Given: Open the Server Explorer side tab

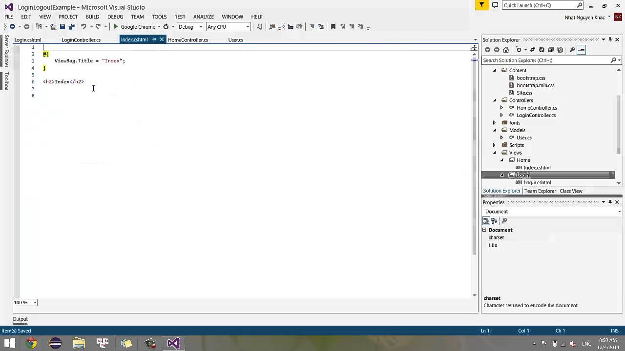Looking at the screenshot, I should (x=6, y=51).
